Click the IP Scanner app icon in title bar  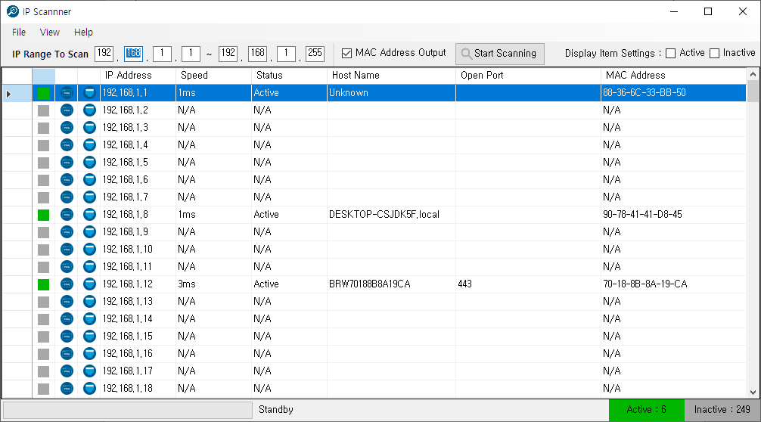[13, 11]
